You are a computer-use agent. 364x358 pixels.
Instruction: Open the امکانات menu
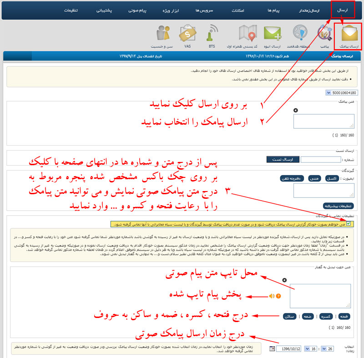pos(238,10)
